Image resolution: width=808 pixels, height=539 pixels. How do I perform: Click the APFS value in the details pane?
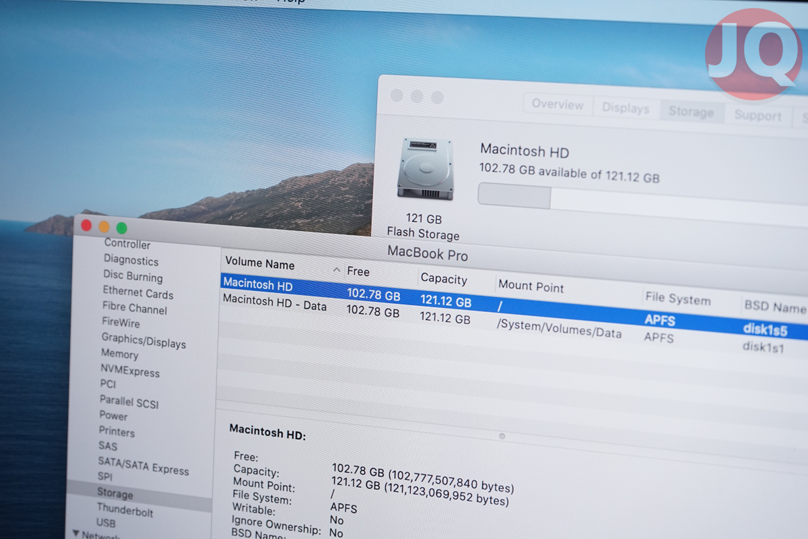[343, 507]
